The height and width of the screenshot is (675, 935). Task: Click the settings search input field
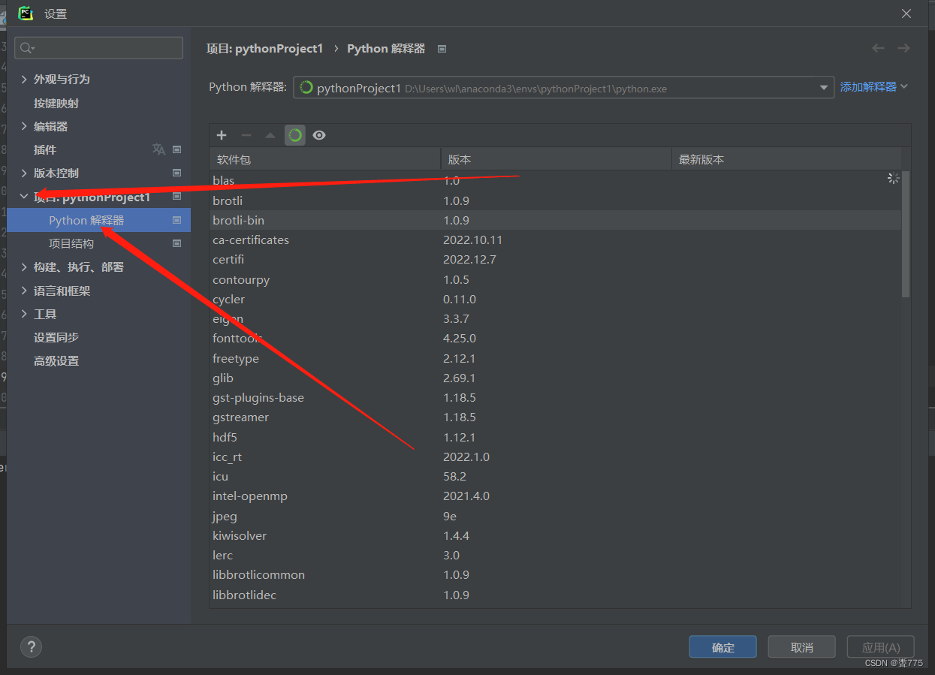(x=98, y=48)
